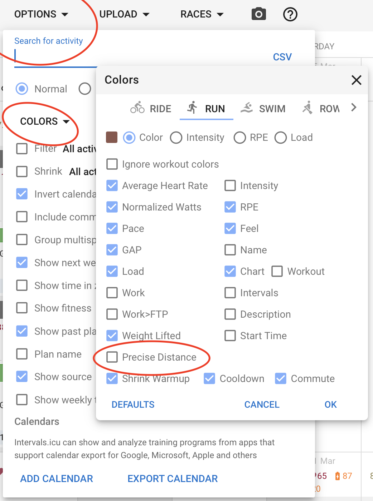The width and height of the screenshot is (373, 501).
Task: Open help via question mark icon
Action: tap(290, 14)
